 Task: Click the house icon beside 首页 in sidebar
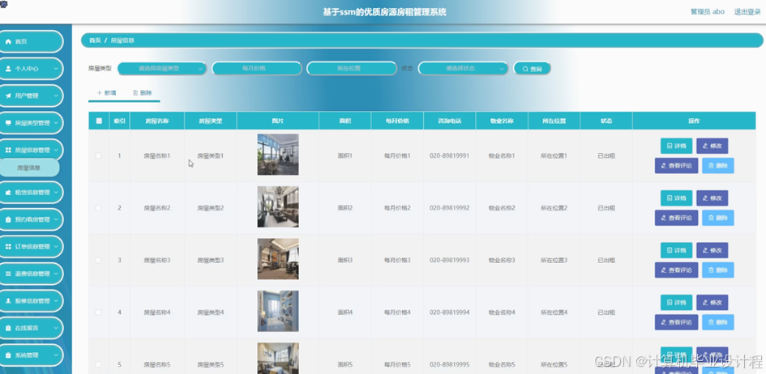[8, 42]
